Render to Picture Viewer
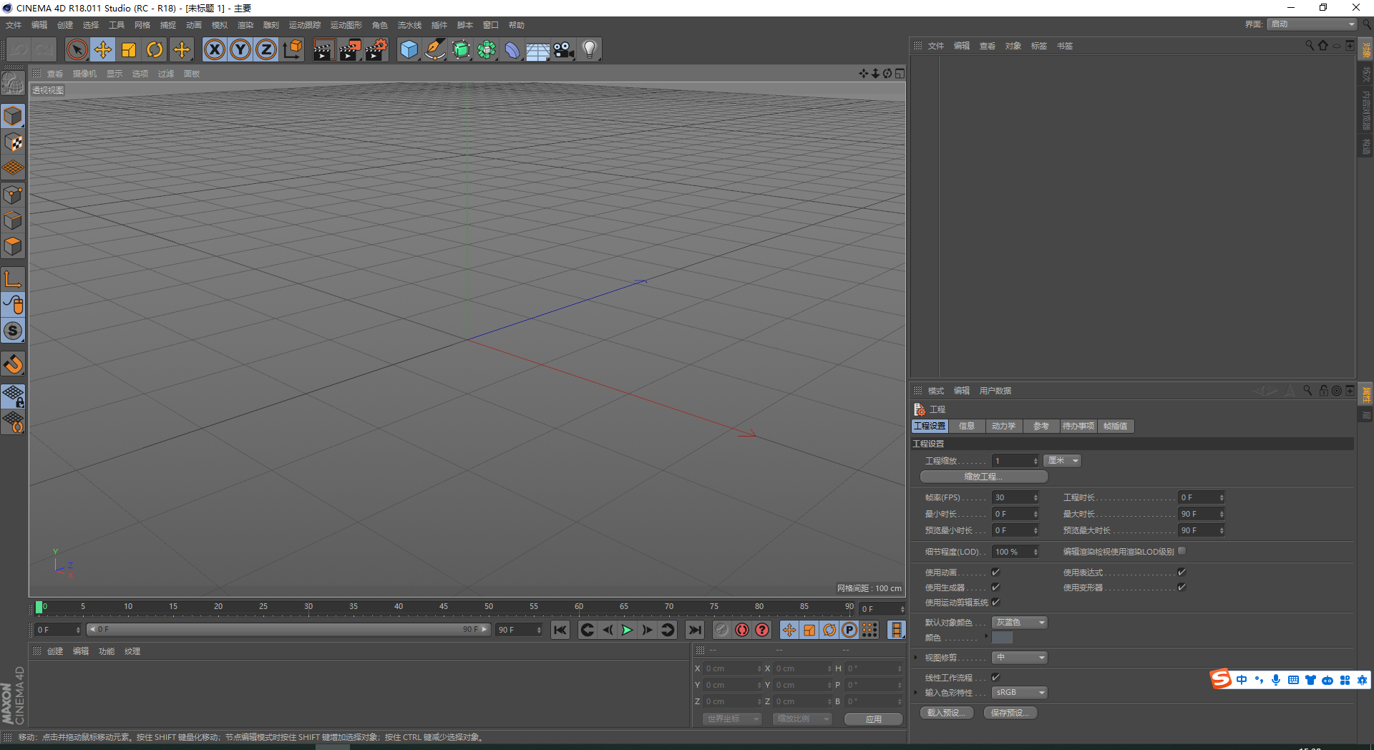Image resolution: width=1374 pixels, height=750 pixels. pyautogui.click(x=350, y=49)
